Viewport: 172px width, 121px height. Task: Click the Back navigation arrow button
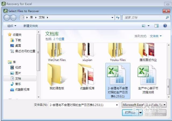(x=7, y=17)
